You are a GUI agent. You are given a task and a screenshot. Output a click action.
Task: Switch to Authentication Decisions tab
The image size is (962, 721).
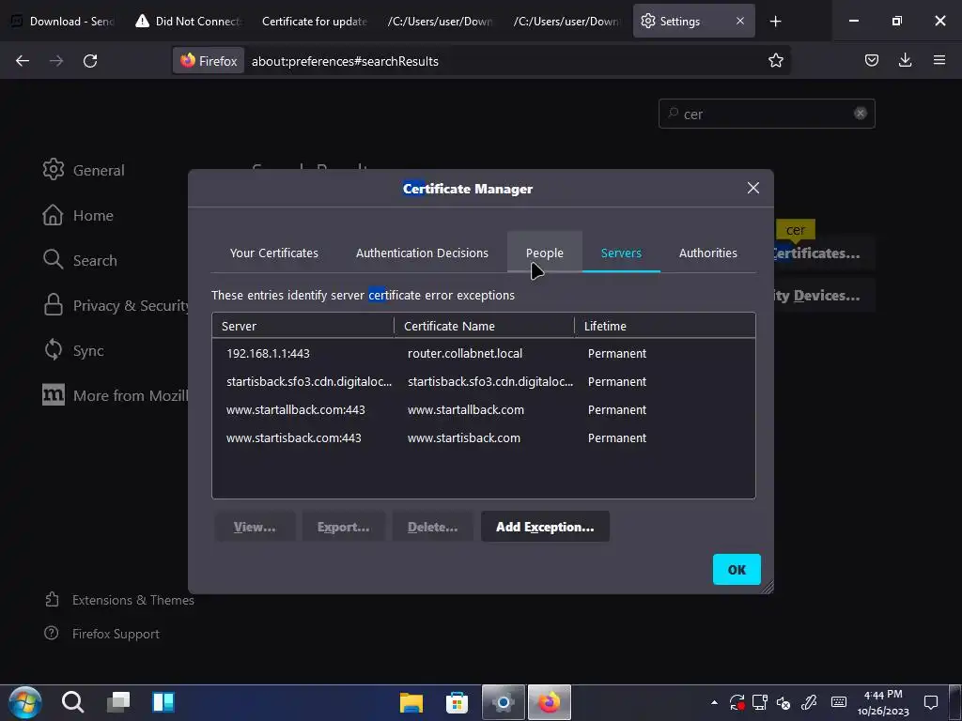422,253
